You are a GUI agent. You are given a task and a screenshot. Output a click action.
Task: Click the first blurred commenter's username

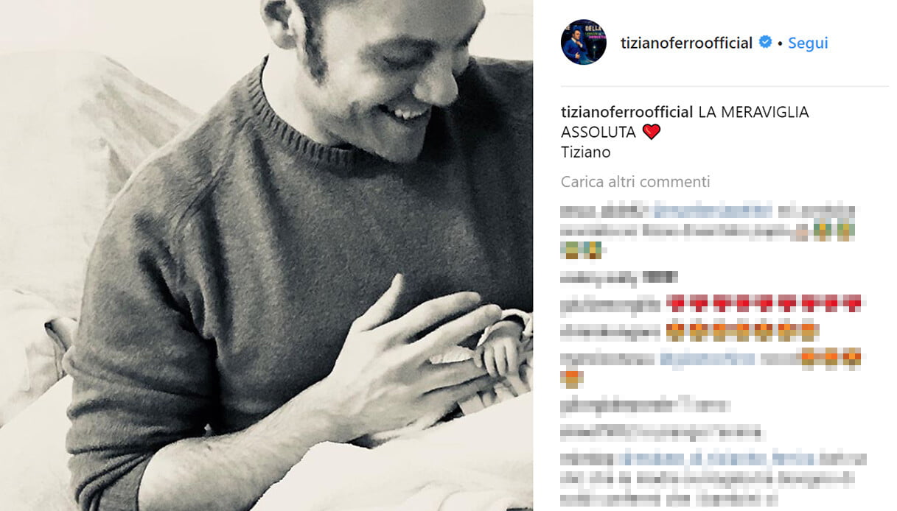(605, 211)
